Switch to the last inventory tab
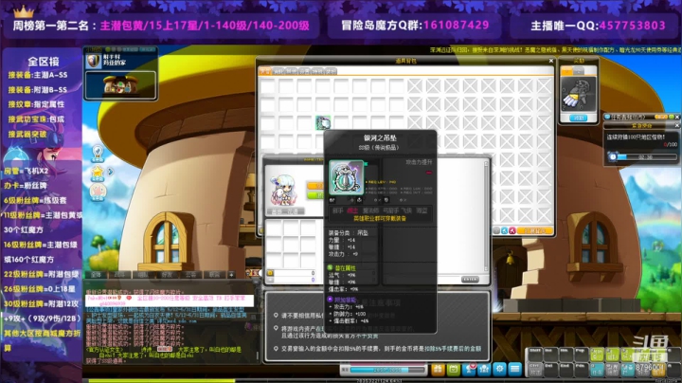This screenshot has height=383, width=682. 331,71
